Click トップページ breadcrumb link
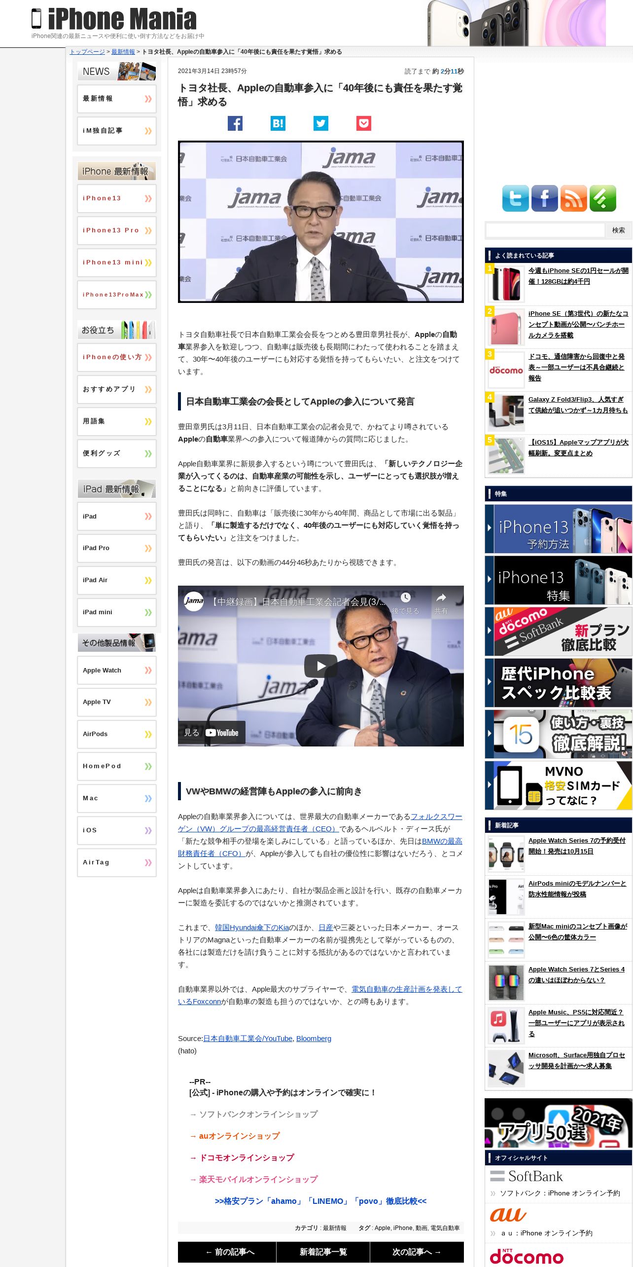Viewport: 633px width, 1267px height. 87,52
